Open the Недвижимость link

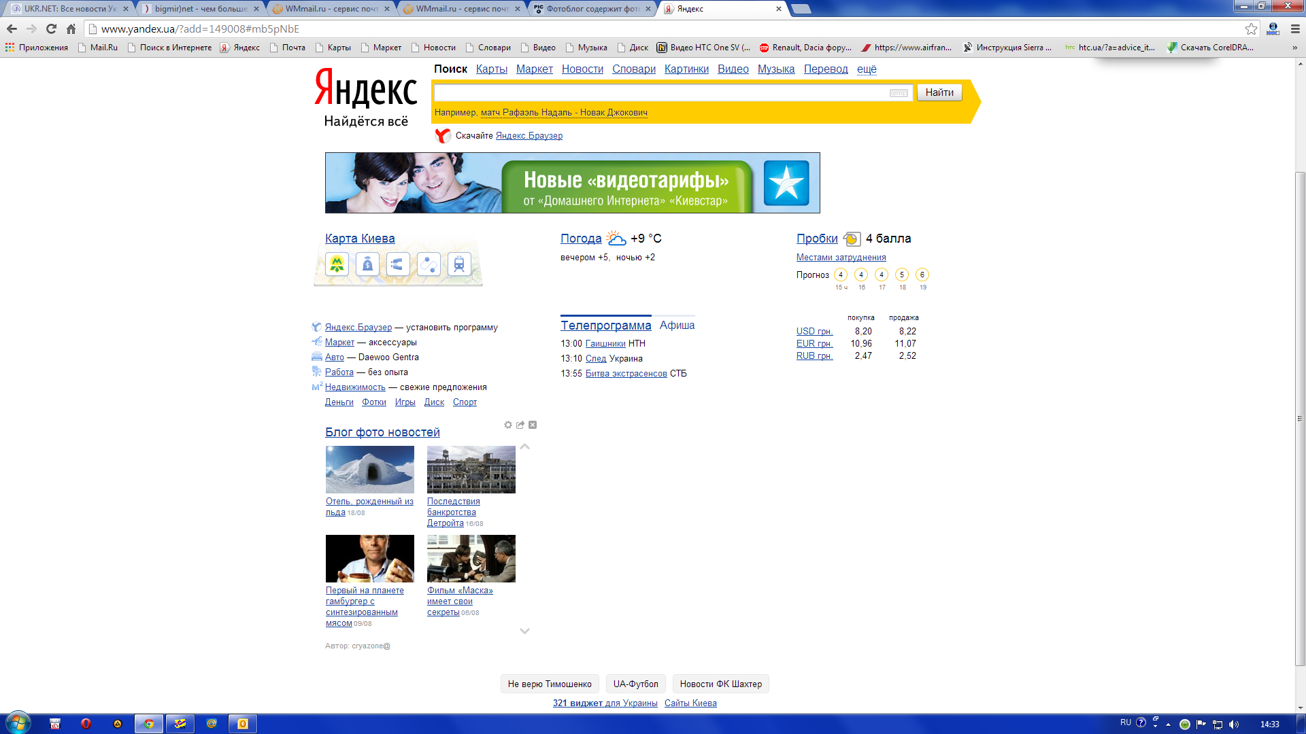(355, 387)
